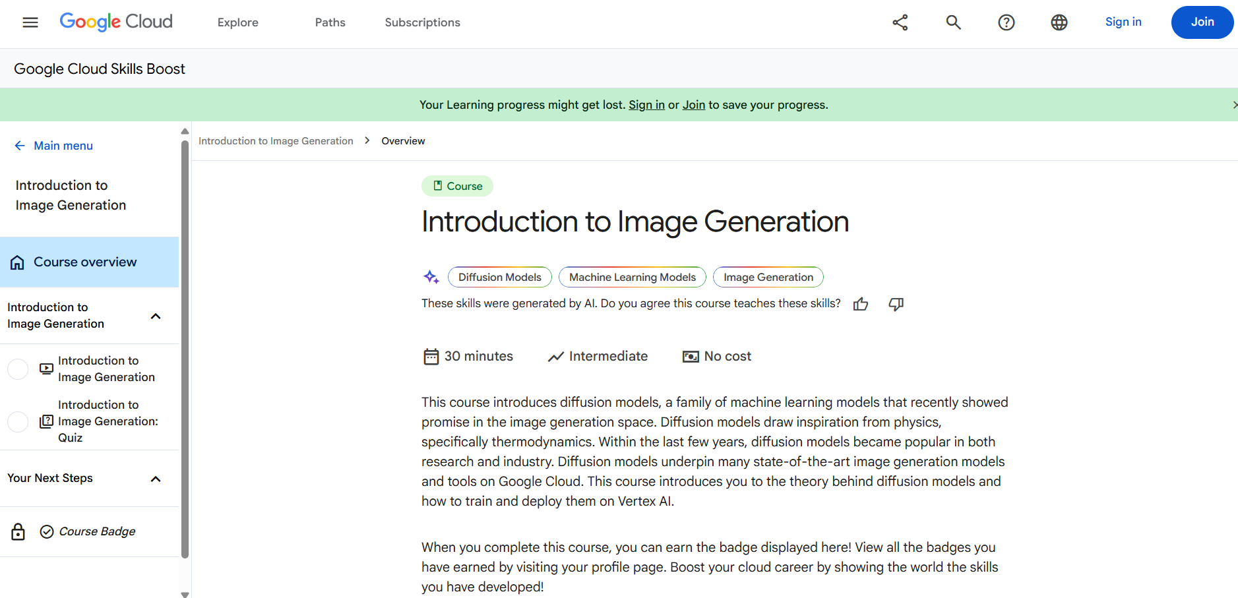1238x598 pixels.
Task: Dismiss the green progress banner
Action: [x=1234, y=105]
